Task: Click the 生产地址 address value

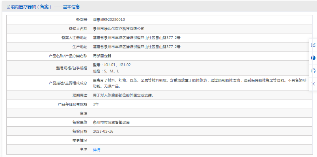Action: 137,47
